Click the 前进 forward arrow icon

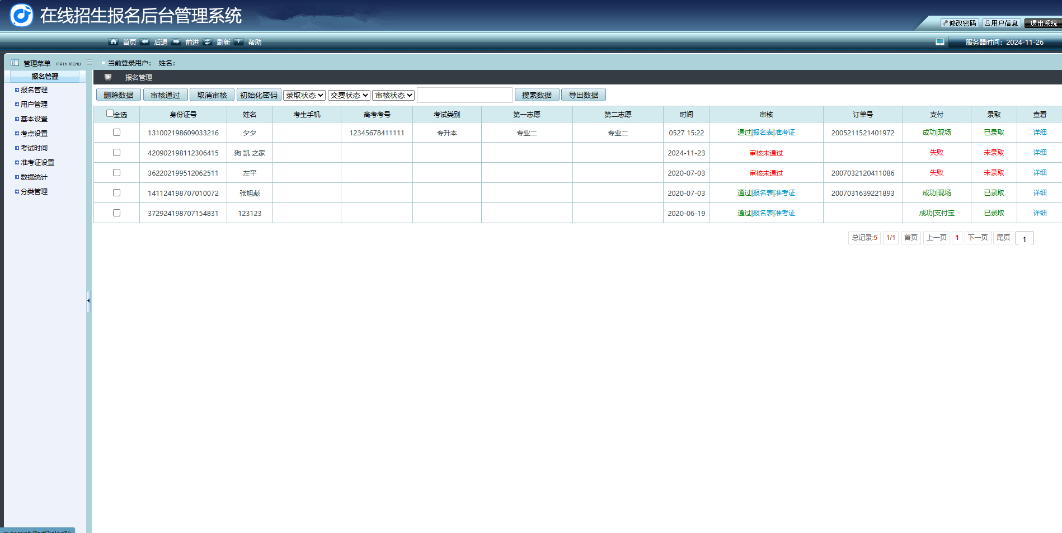(176, 42)
